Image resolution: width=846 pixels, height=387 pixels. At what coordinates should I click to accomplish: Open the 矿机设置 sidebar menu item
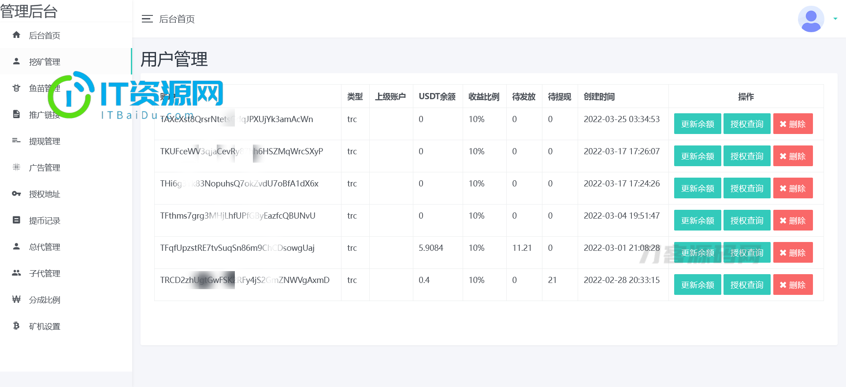[66, 326]
